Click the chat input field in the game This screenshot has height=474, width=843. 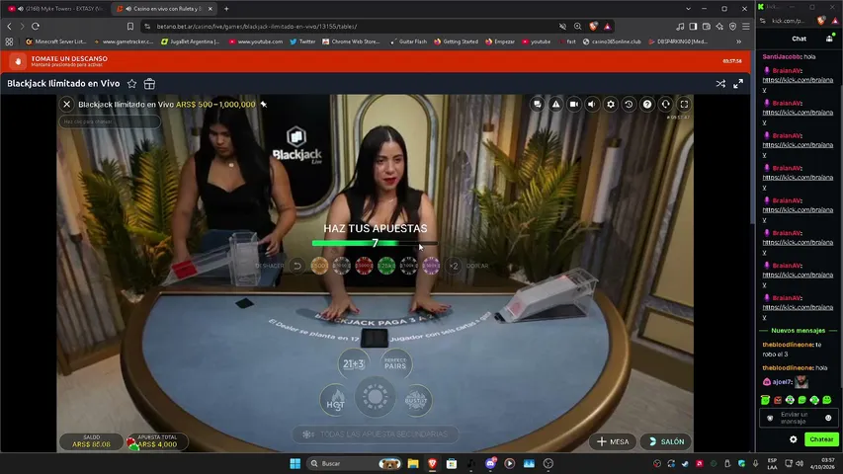tap(110, 121)
